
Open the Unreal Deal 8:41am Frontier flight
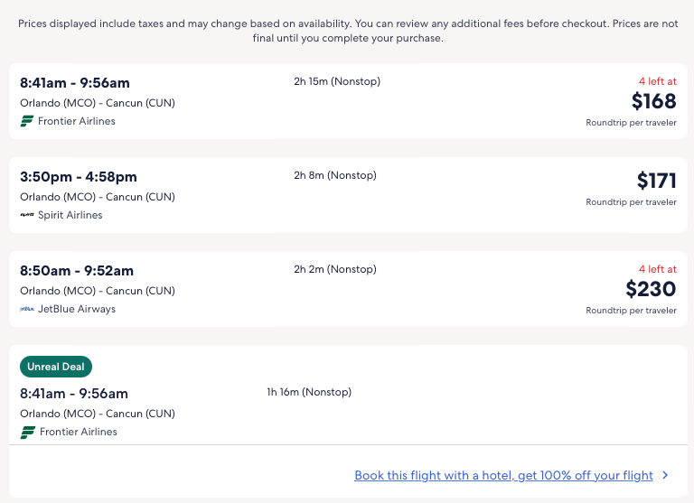74,394
